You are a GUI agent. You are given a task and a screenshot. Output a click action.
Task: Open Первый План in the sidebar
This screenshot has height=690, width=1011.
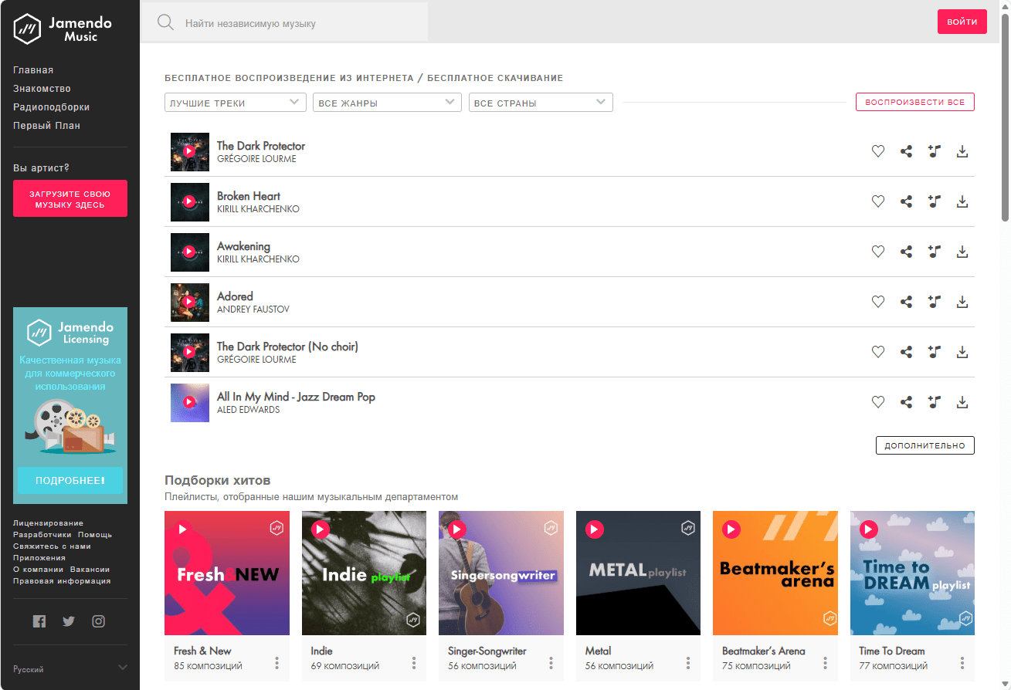click(46, 126)
